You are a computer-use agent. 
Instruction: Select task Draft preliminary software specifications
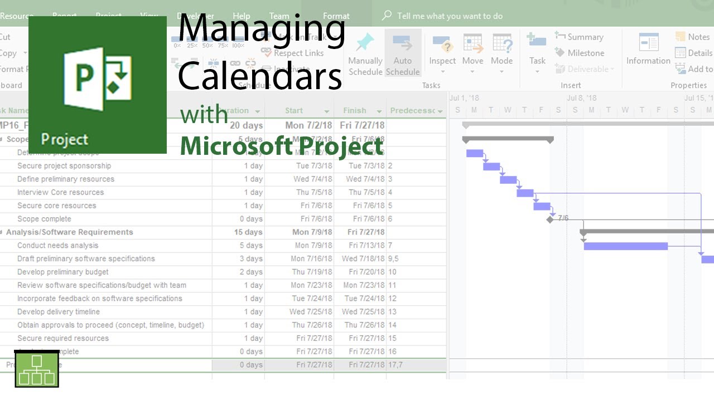86,259
